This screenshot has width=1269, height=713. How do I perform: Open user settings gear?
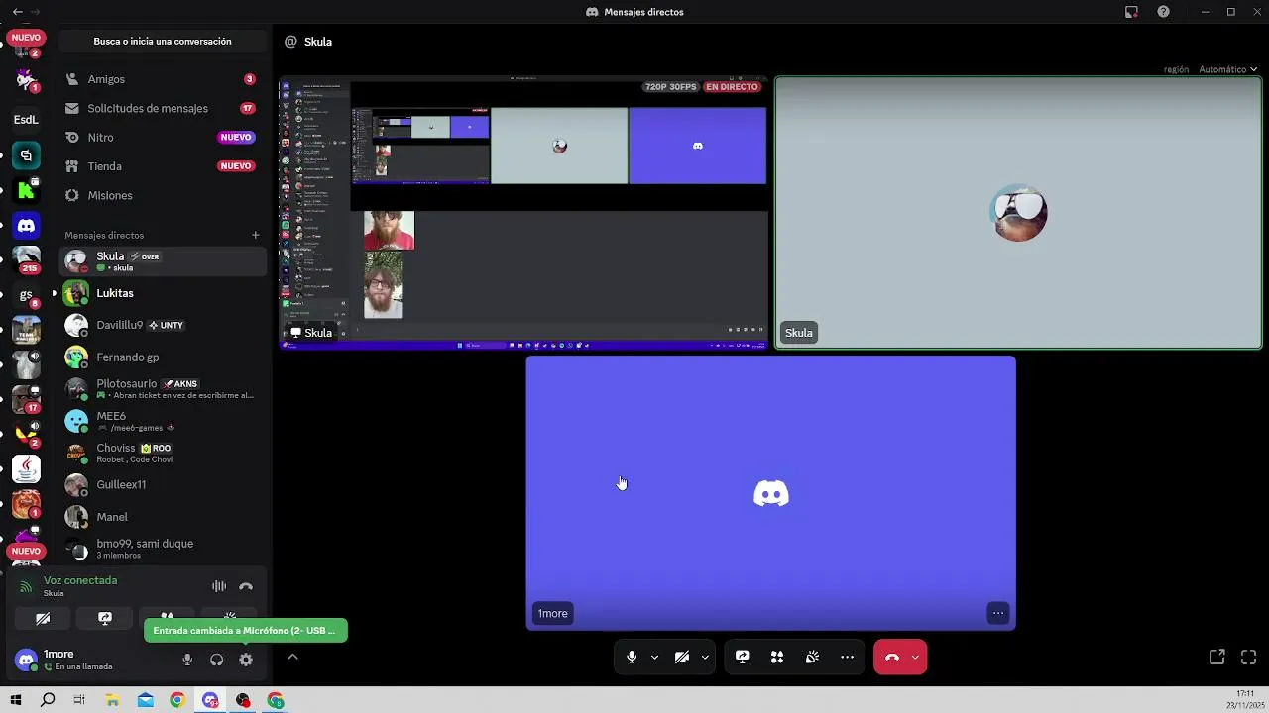pos(246,660)
